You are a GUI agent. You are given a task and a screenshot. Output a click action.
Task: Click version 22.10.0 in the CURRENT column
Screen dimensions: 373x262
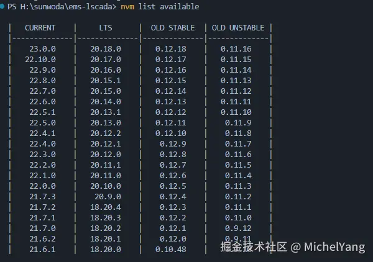[40, 60]
